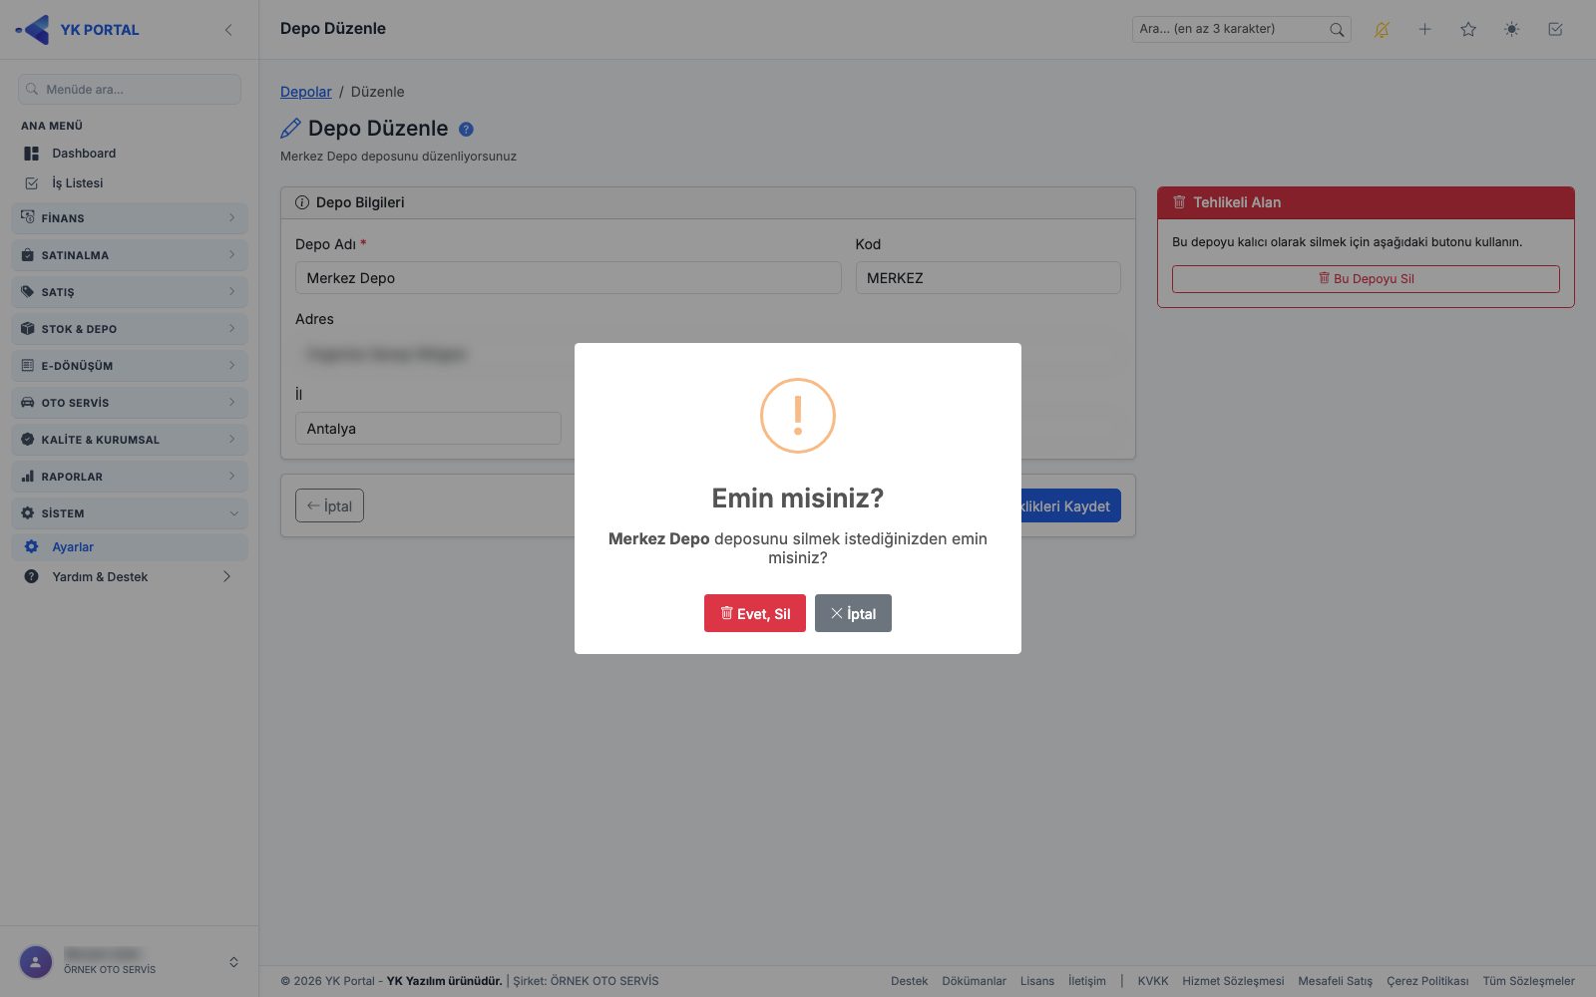Collapse the SİSTEM menu section
The width and height of the screenshot is (1596, 997).
click(x=130, y=513)
